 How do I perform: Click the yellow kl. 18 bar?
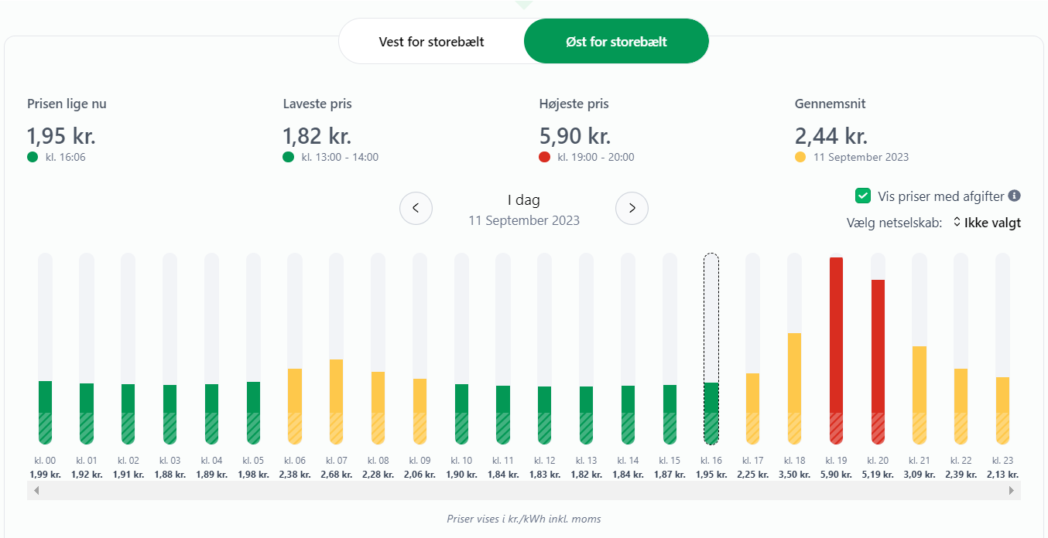pos(794,386)
